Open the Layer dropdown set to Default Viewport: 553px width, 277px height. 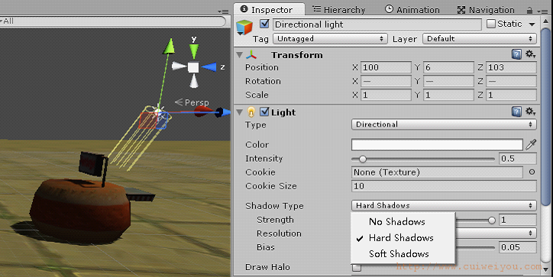[480, 39]
